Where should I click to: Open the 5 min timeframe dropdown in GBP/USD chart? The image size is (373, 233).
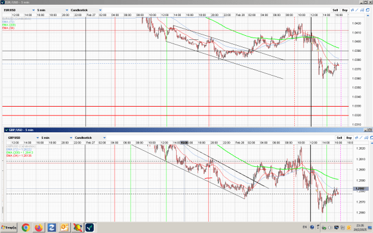57,138
